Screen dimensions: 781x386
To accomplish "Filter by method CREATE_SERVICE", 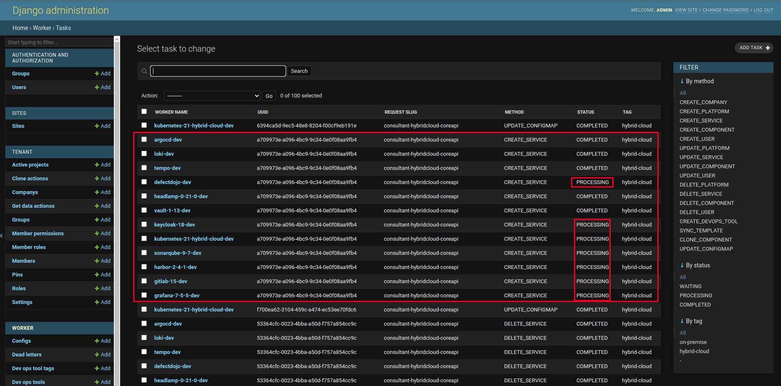I will [x=701, y=121].
